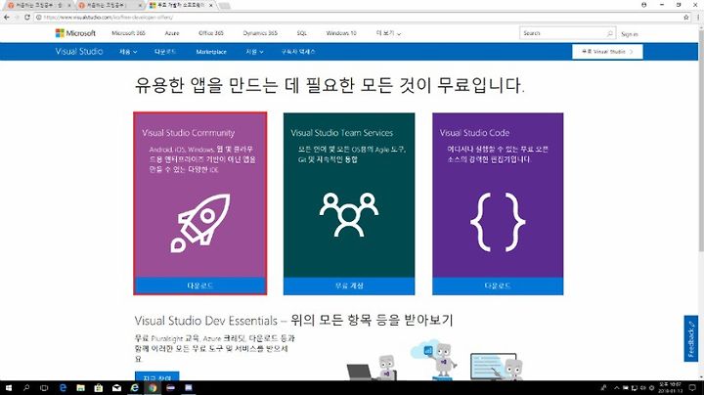Viewport: 704px width, 395px height.
Task: Open Windows 10 in the top menu
Action: coord(341,33)
